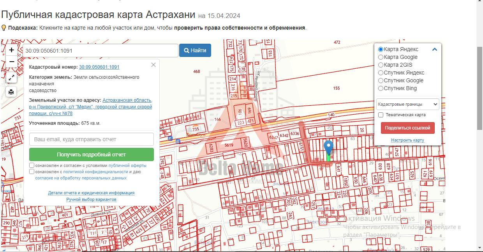483x252 pixels.
Task: Zoom out with the minus button
Action: pyautogui.click(x=11, y=62)
